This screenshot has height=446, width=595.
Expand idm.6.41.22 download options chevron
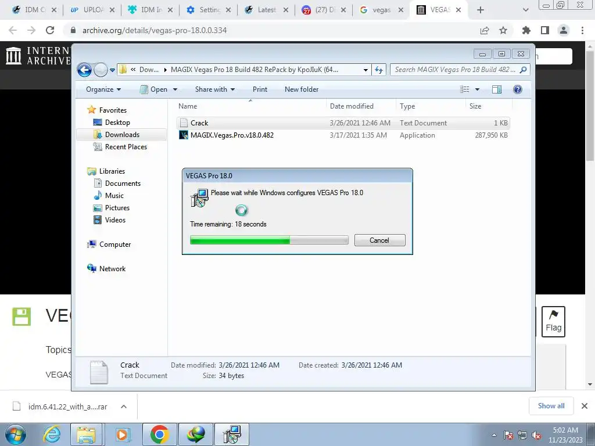click(x=123, y=407)
